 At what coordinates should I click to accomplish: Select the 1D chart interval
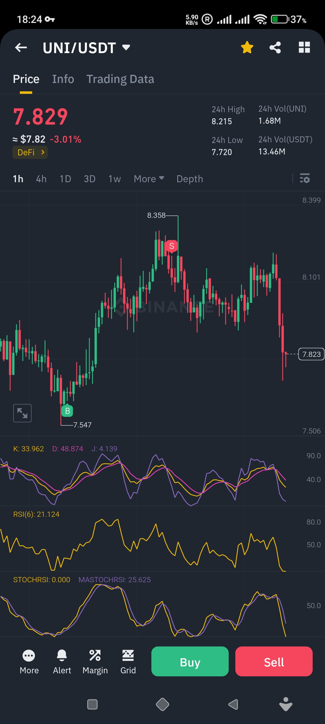pyautogui.click(x=65, y=179)
